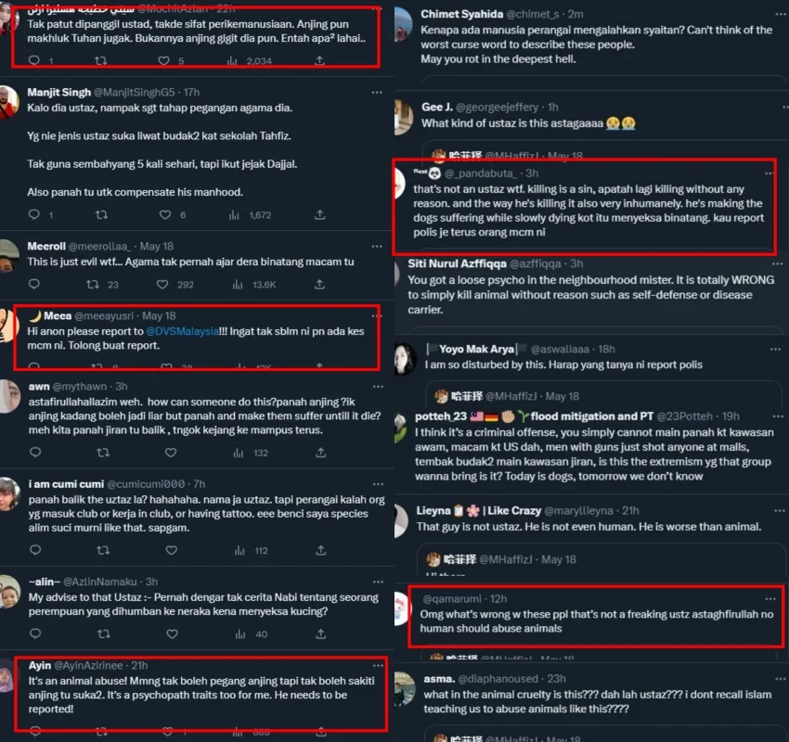789x742 pixels.
Task: Share Meeroll's tweet
Action: point(319,285)
